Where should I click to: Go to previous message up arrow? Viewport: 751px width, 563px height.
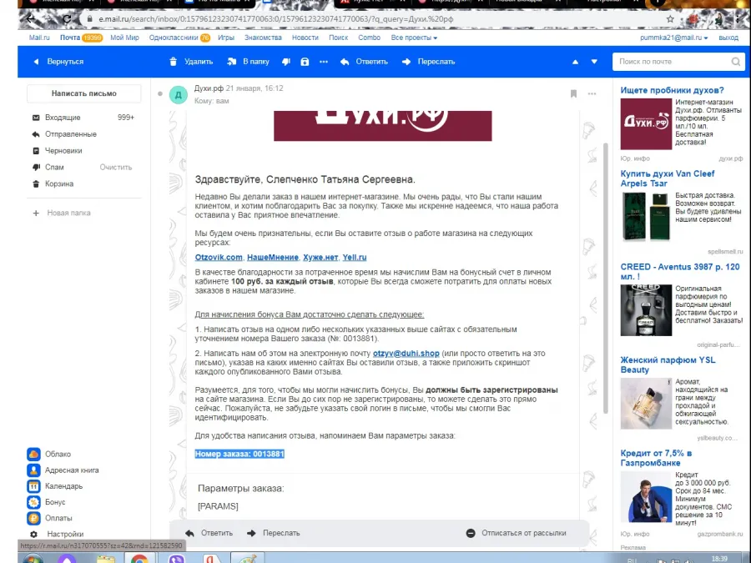coord(575,62)
